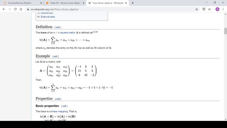Close the Trace Wikipedia tab
The width and height of the screenshot is (227, 128).
coord(126,3)
